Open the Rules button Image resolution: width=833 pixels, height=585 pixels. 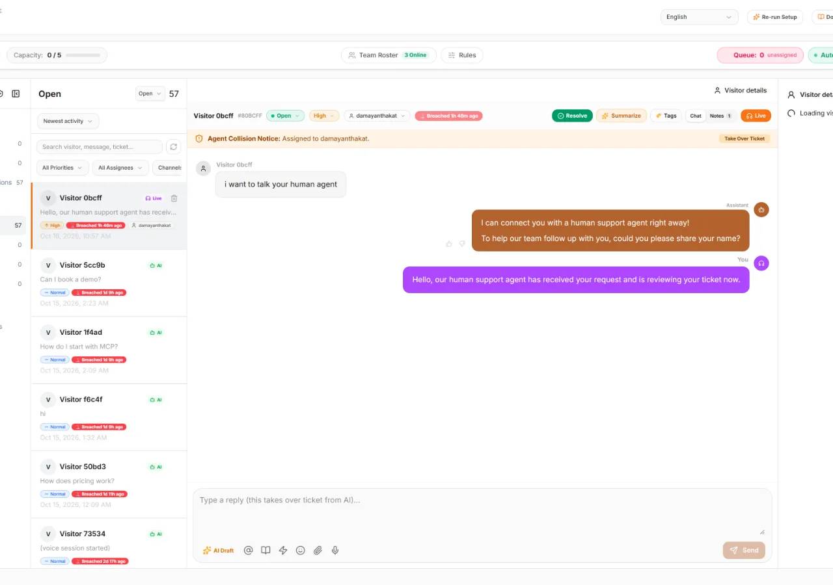coord(462,55)
